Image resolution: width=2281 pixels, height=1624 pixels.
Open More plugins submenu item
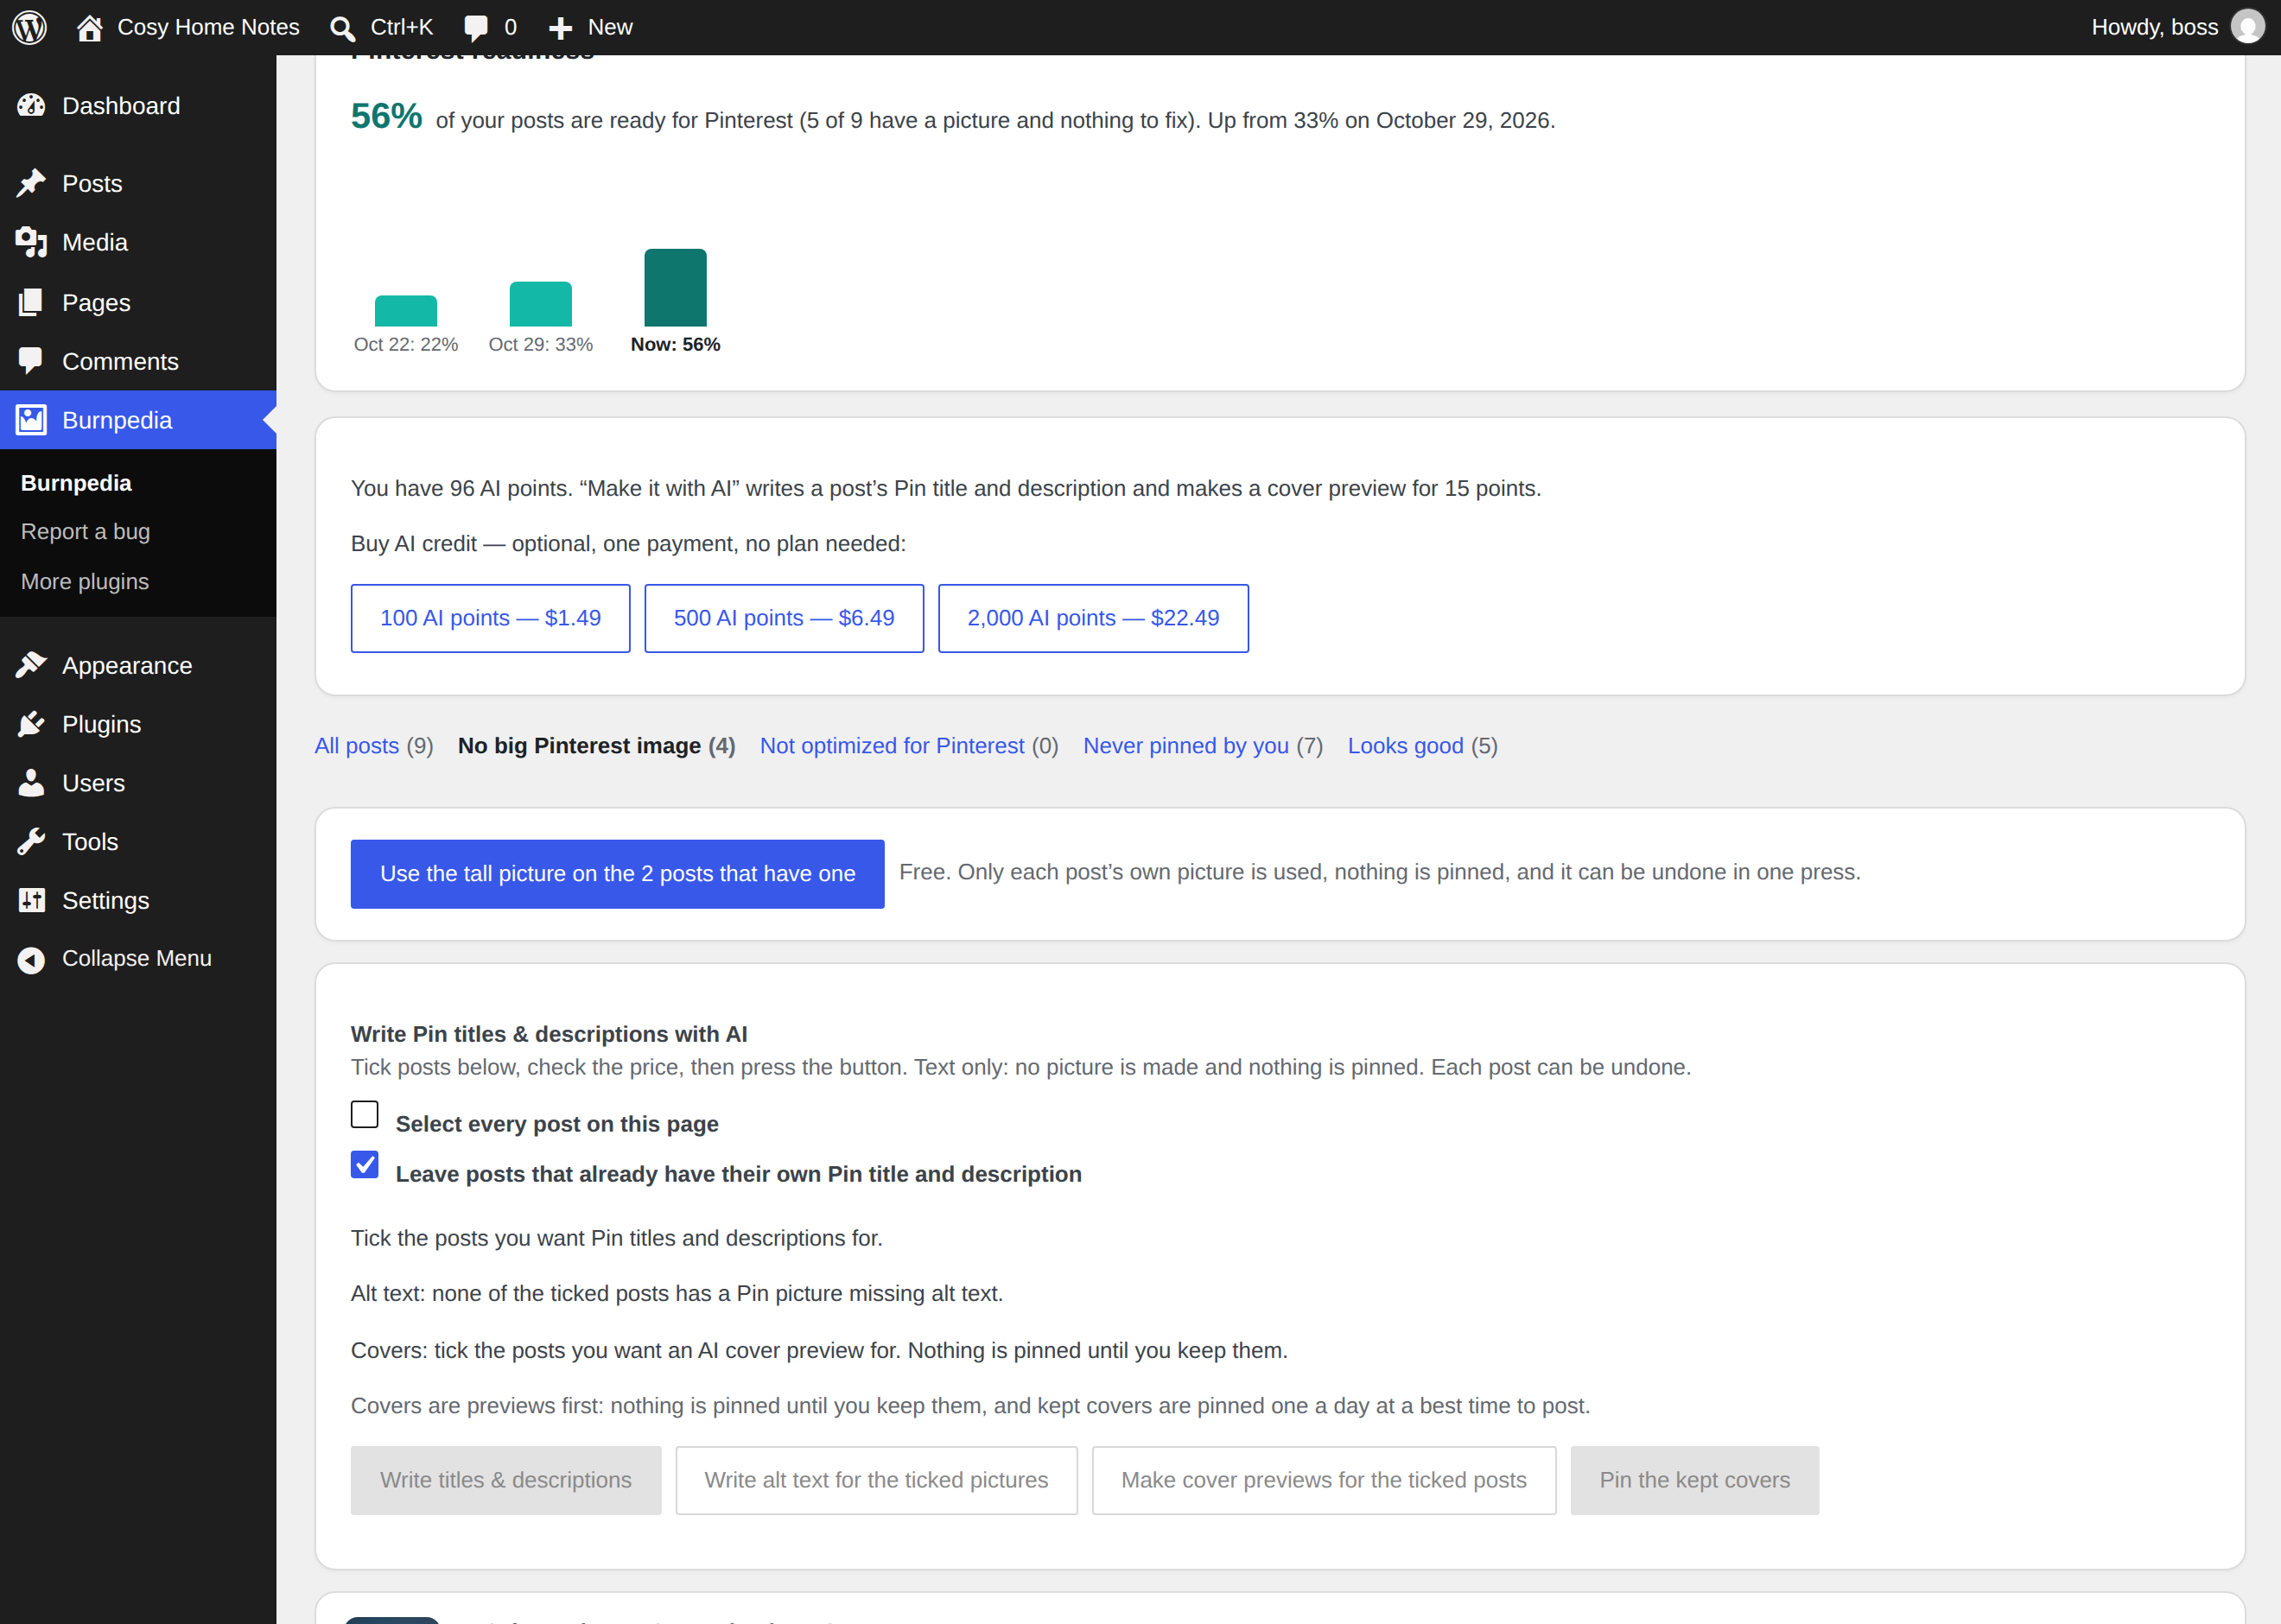point(85,582)
